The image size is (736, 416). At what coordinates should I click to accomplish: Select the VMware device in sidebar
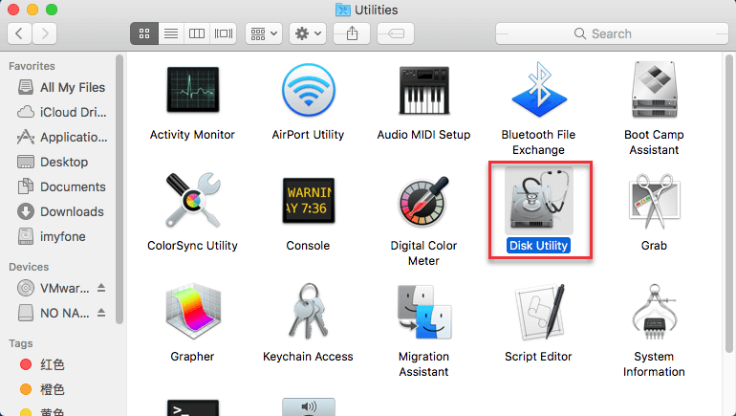pyautogui.click(x=54, y=288)
